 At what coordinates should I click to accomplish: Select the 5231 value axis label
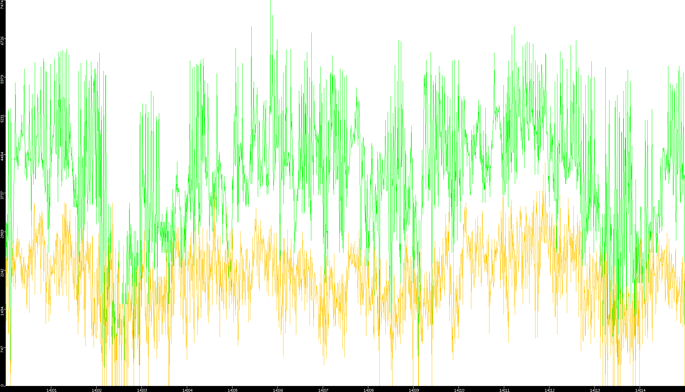tap(3, 118)
